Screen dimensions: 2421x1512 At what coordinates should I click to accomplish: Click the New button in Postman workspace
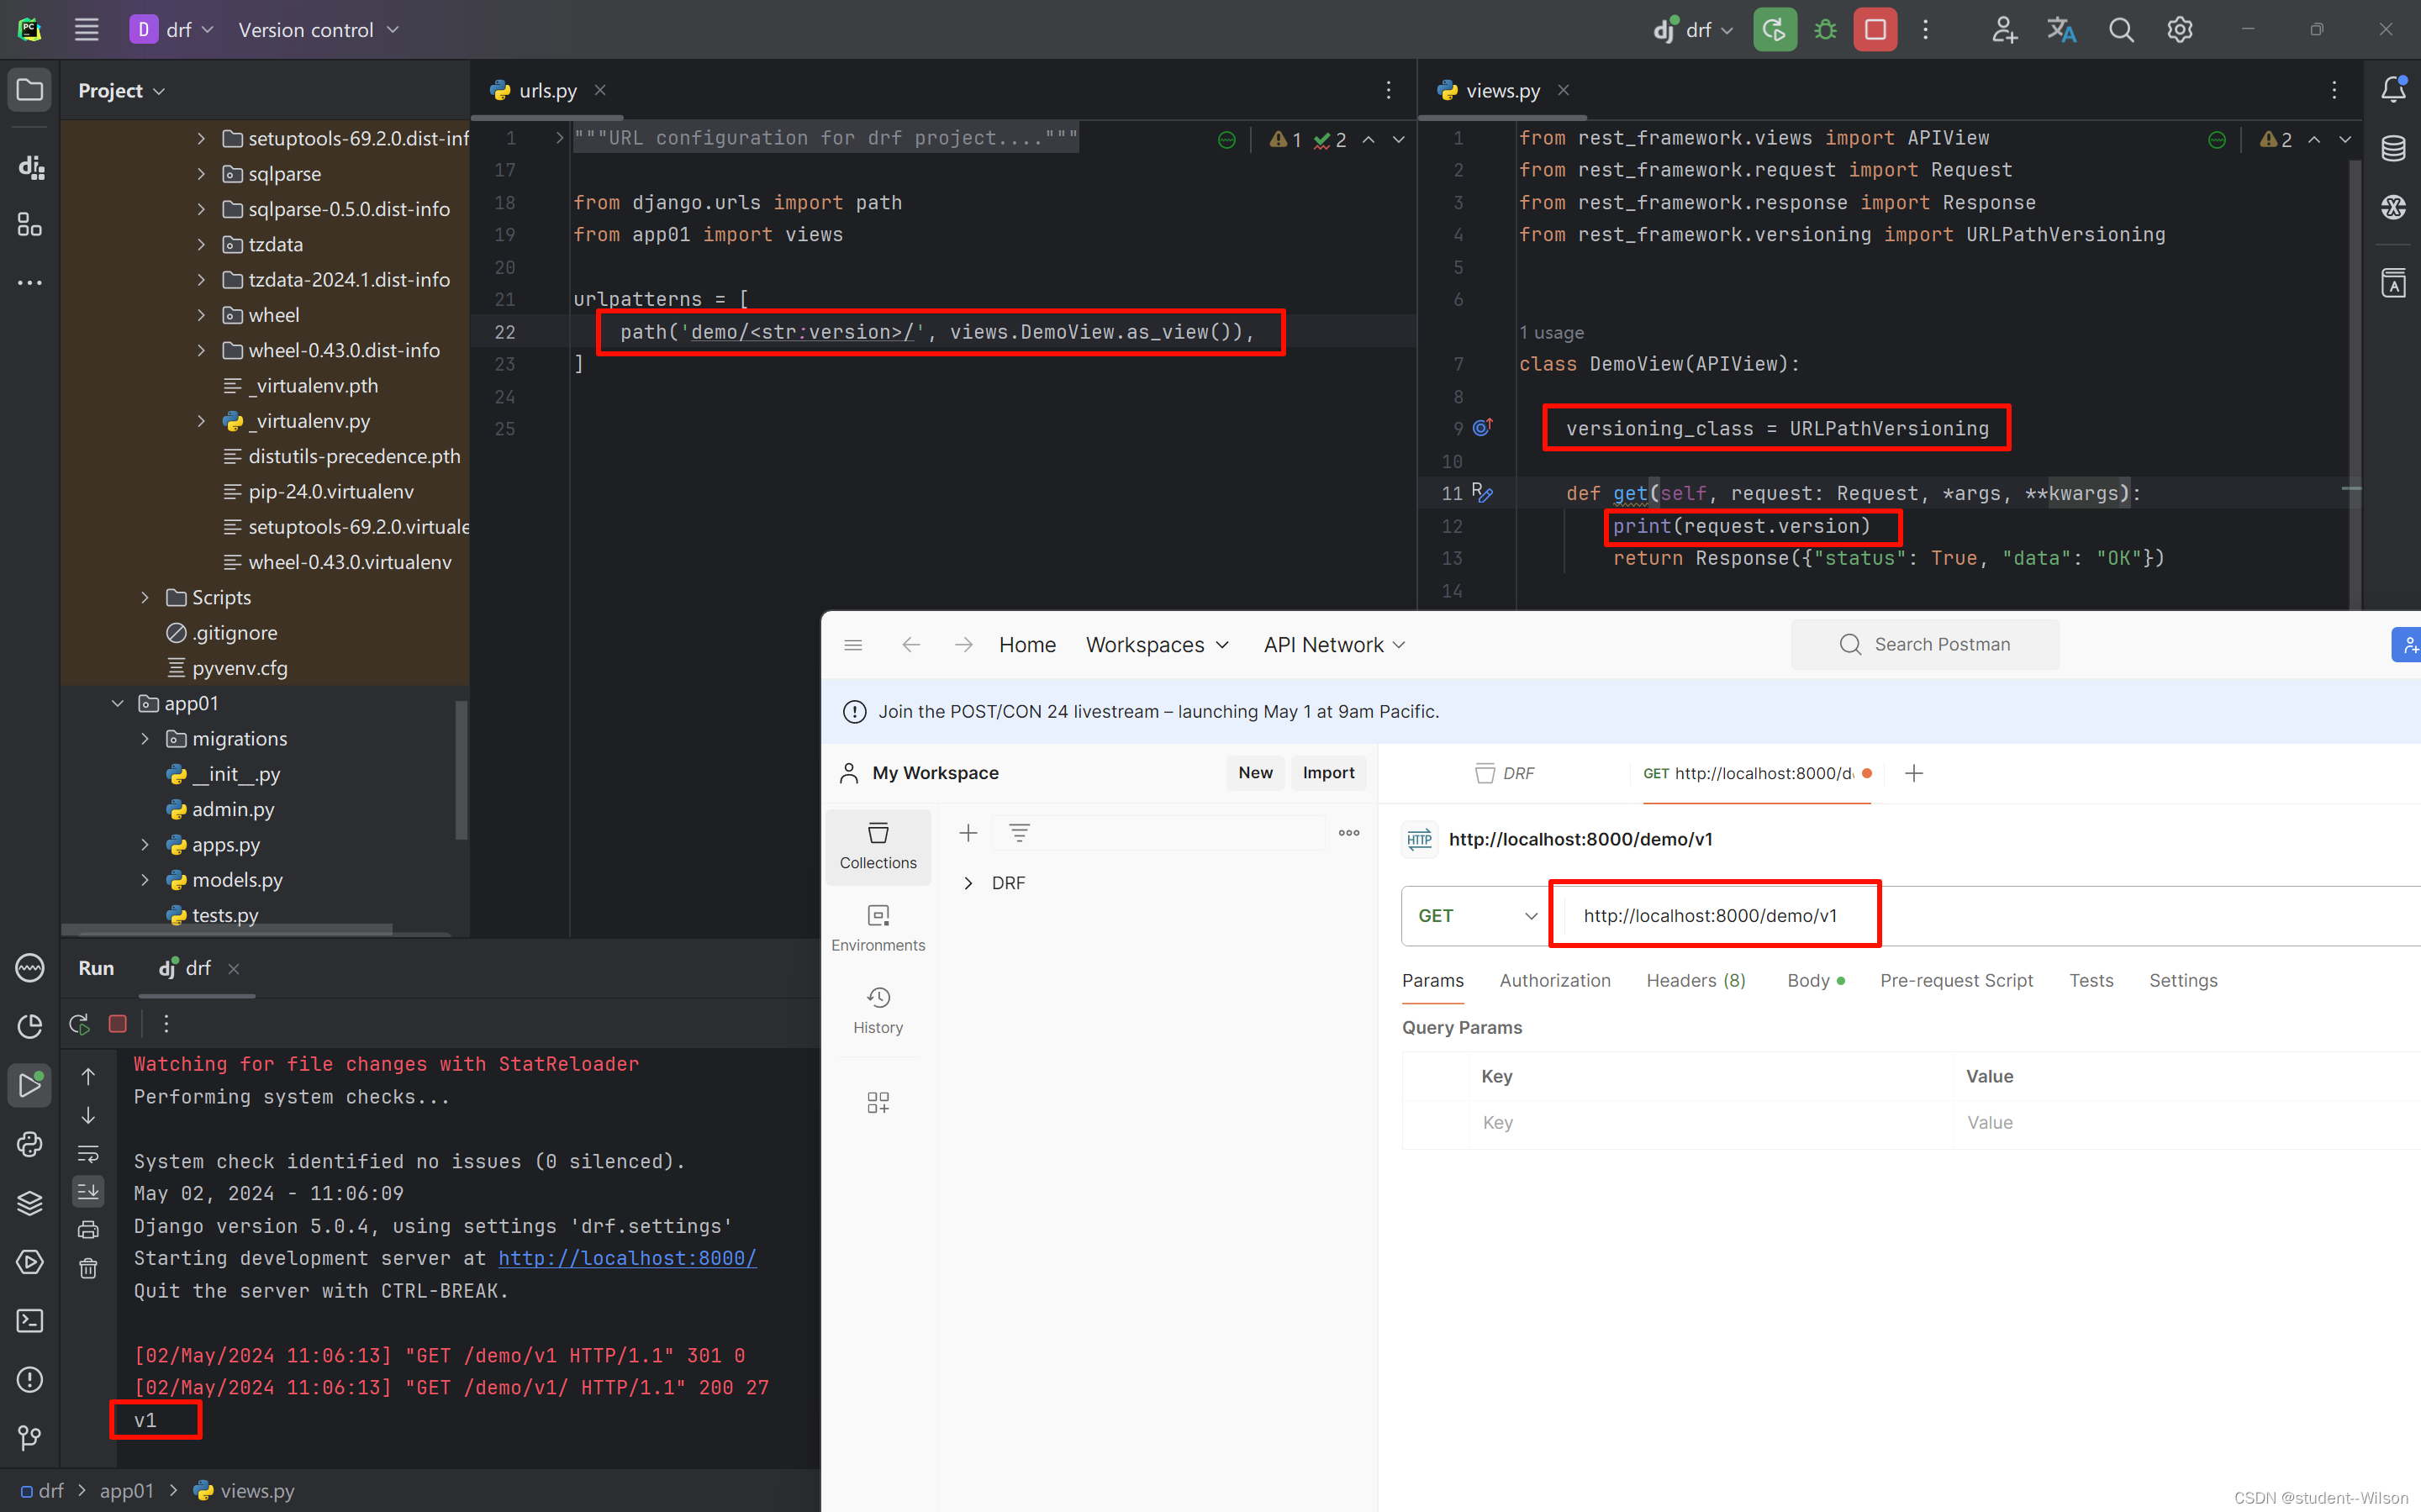[1254, 772]
